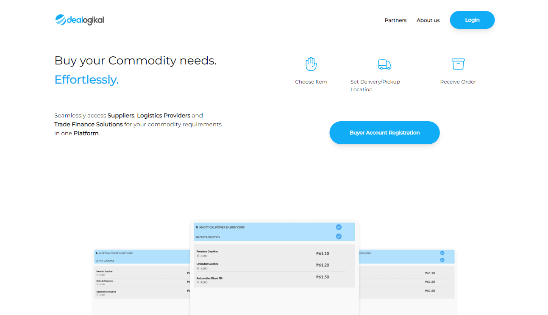
Task: Click 6,000 under center card Unleaded Gasoline
Action: click(204, 268)
